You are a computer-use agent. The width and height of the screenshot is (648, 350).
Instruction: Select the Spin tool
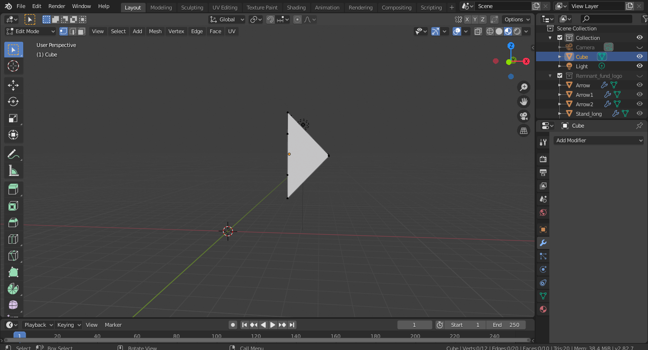(x=13, y=289)
